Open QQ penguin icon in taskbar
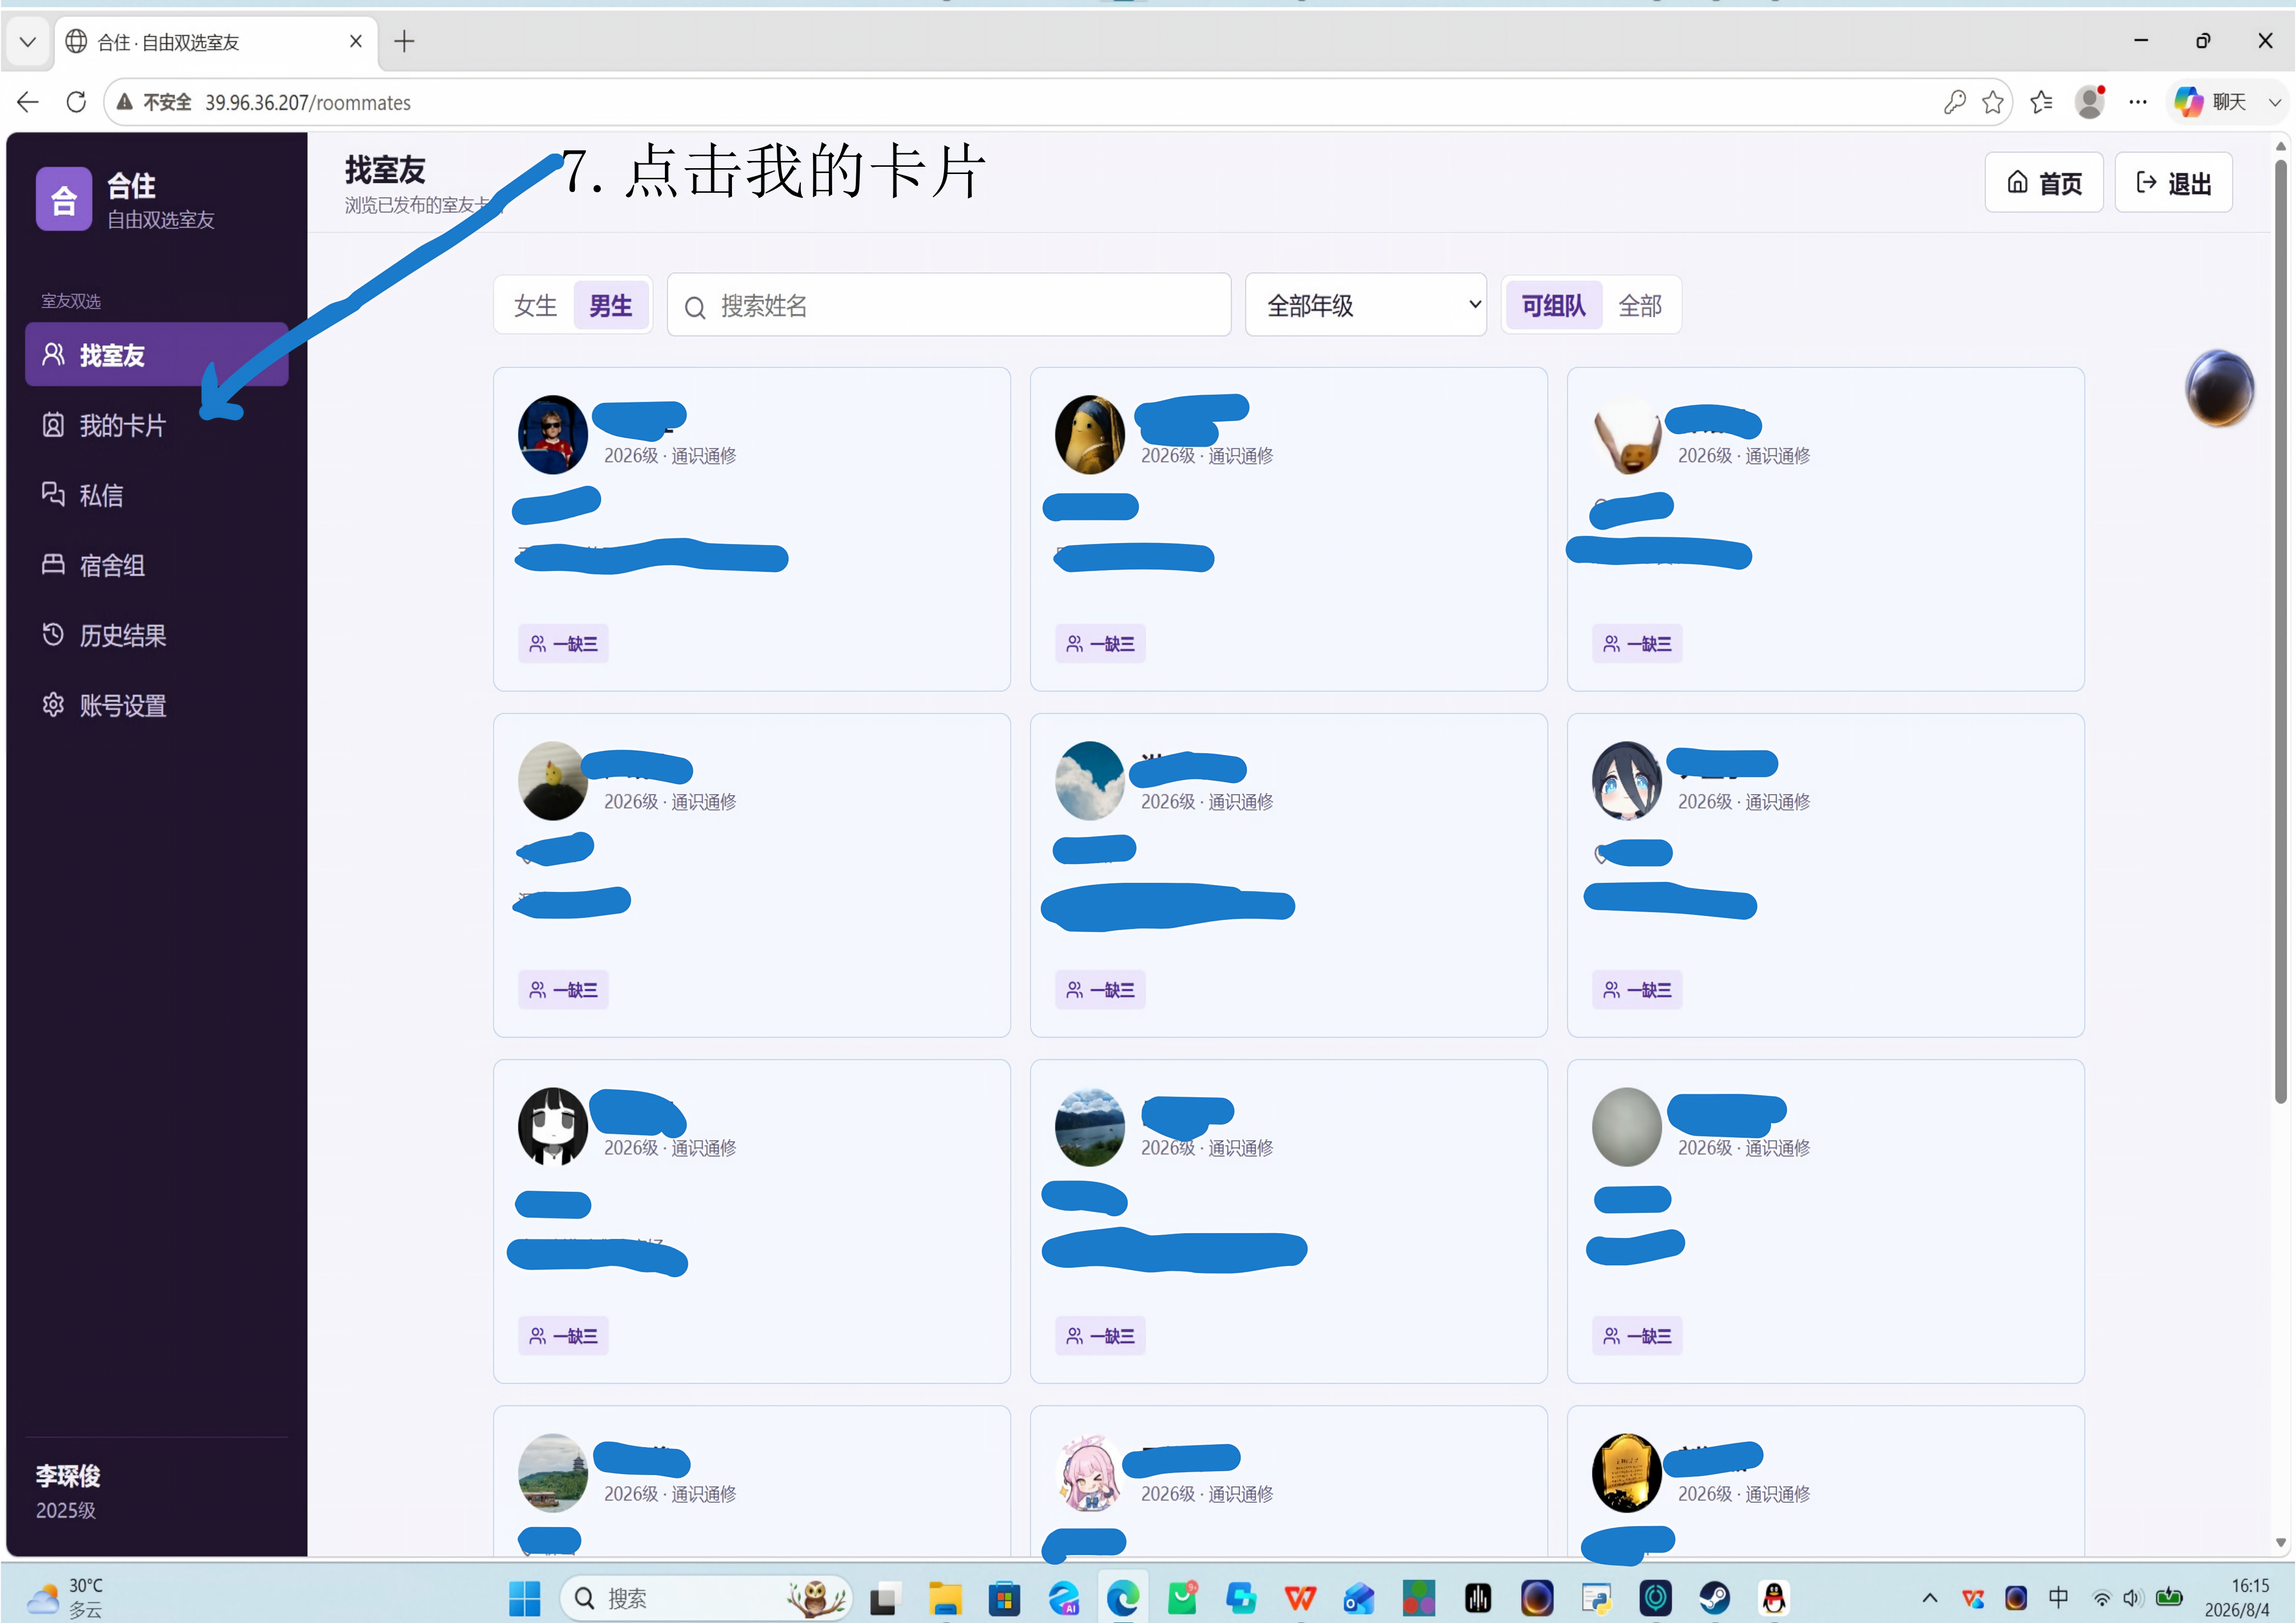 tap(1774, 1598)
